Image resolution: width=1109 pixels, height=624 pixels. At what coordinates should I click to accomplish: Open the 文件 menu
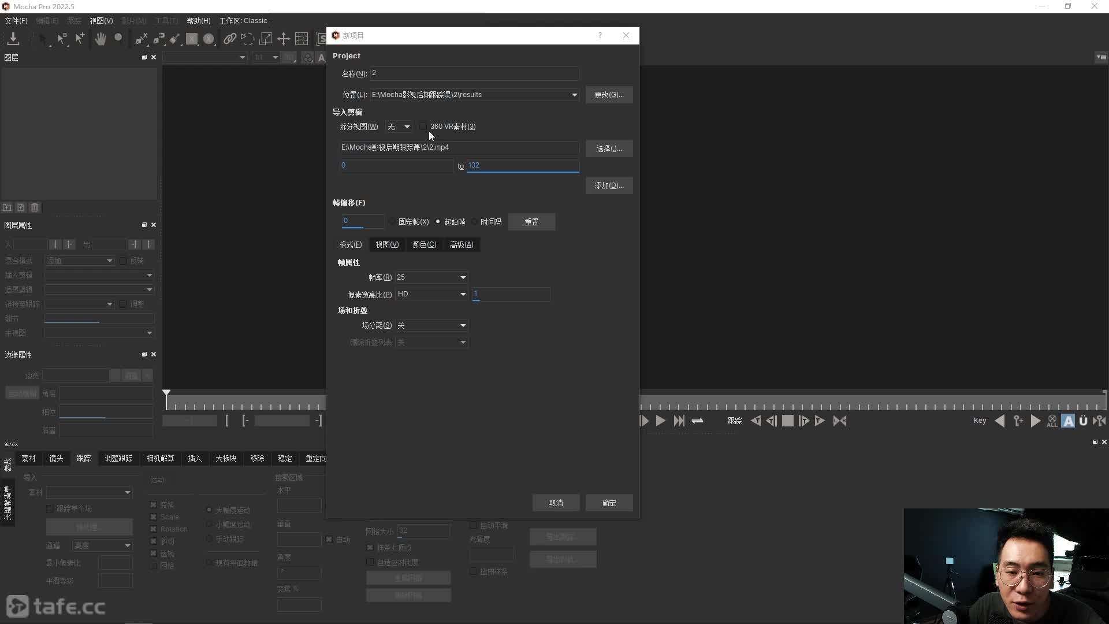(x=16, y=21)
